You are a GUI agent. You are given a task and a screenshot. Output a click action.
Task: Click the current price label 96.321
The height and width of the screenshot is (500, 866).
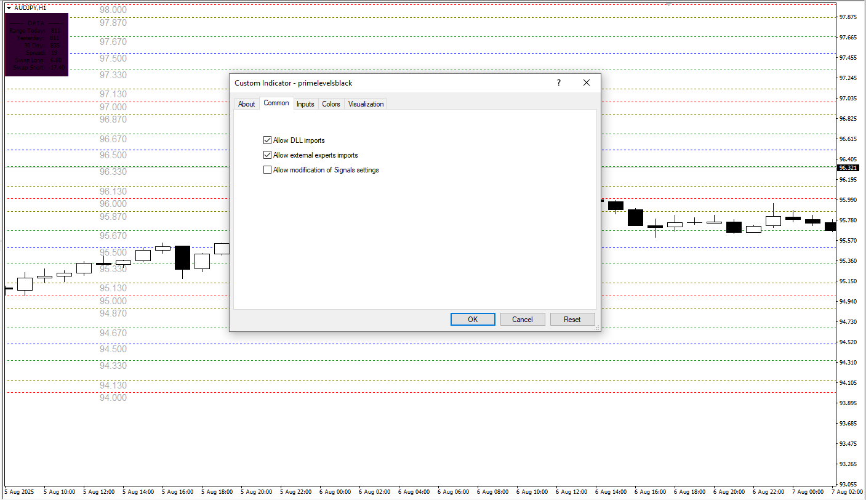coord(848,167)
